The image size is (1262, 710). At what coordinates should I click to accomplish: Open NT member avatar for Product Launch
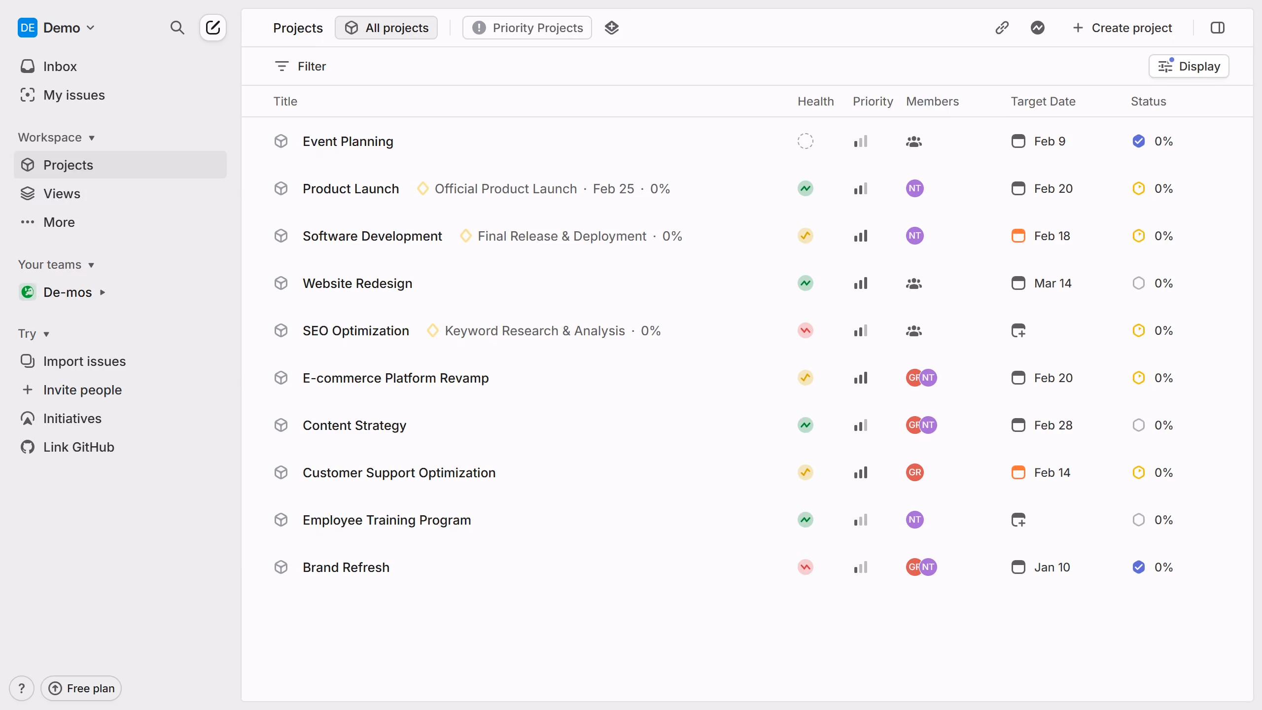coord(915,189)
